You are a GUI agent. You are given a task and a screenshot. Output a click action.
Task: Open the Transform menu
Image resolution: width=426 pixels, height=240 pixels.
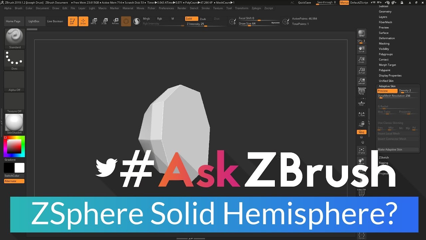(242, 8)
